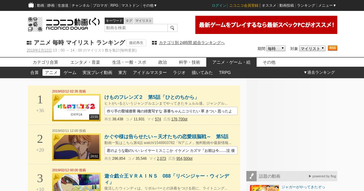Click the grid icon beside category ranking link
This screenshot has height=191, width=364.
[154, 43]
